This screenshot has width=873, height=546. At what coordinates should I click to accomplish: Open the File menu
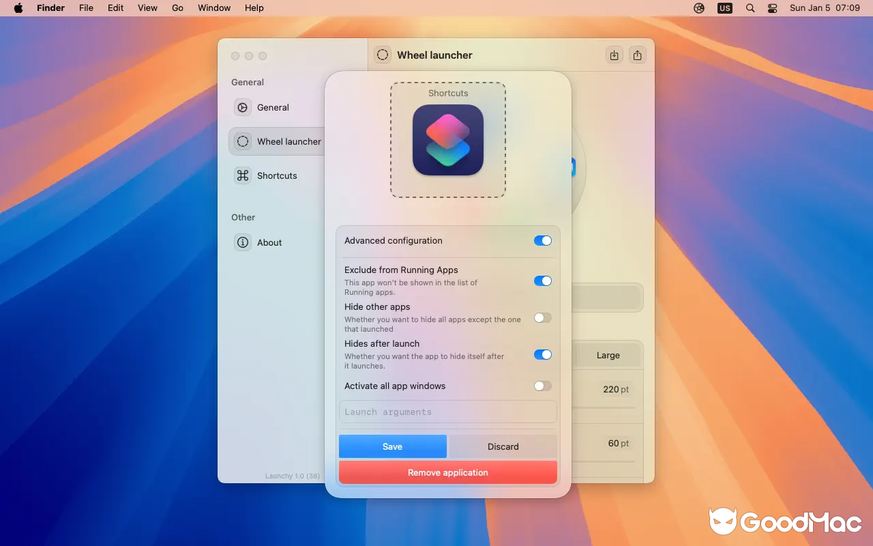click(86, 8)
